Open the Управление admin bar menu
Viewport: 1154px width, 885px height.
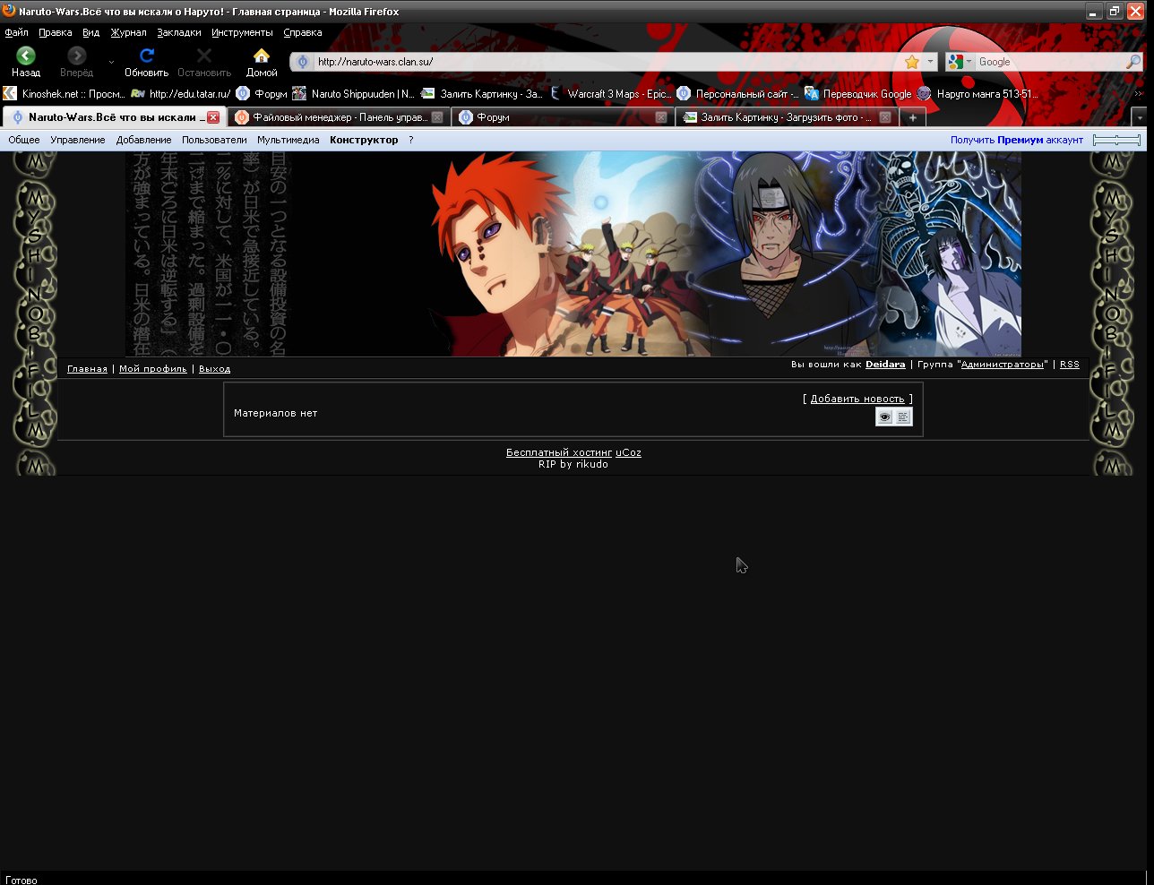[x=78, y=140]
